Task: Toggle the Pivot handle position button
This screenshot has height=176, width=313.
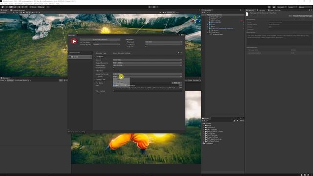Action: [x=34, y=7]
